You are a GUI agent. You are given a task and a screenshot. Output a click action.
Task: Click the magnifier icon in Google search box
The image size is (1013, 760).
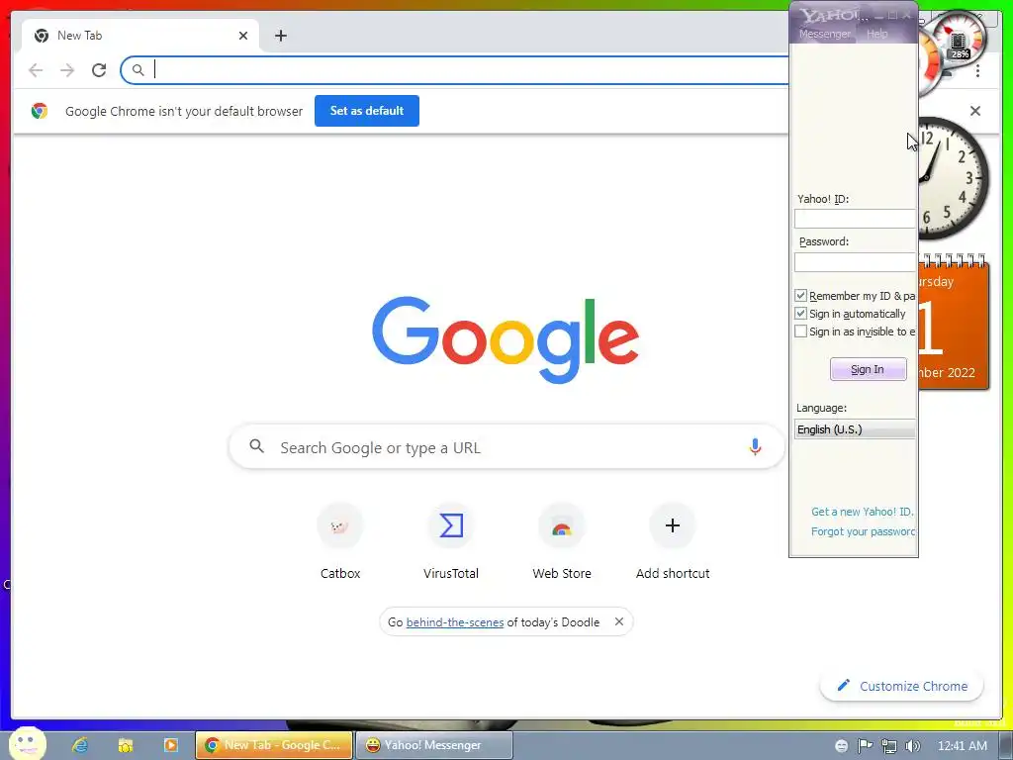257,446
